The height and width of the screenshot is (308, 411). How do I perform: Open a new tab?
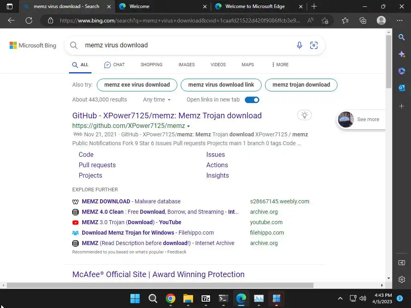(314, 6)
